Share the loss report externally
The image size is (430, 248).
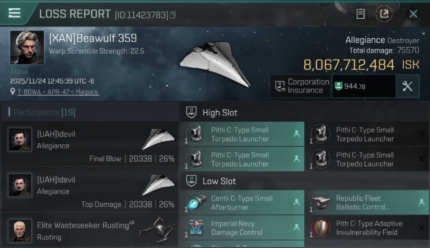point(384,14)
